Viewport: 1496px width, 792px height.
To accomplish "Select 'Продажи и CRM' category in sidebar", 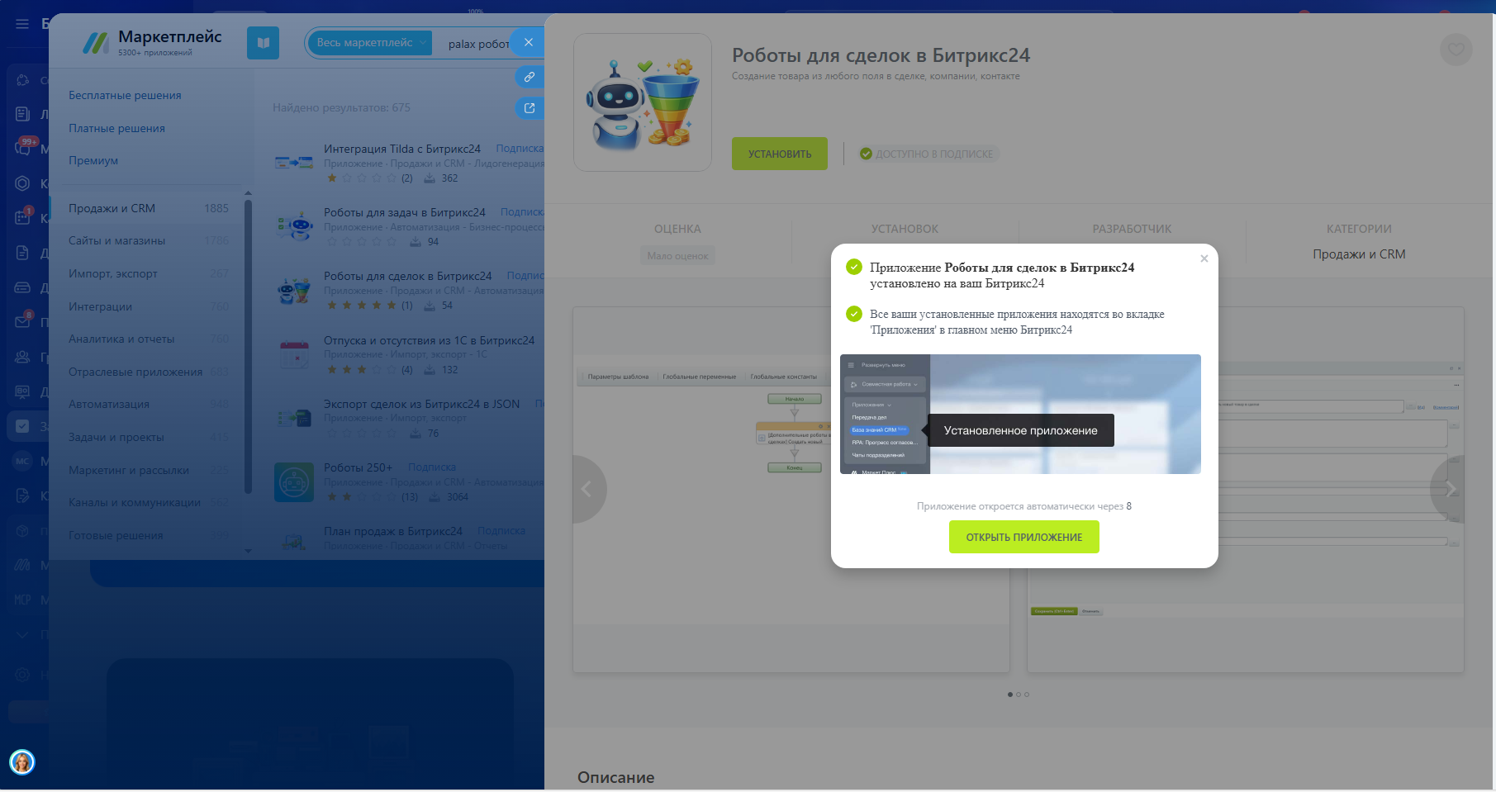I will pos(112,208).
